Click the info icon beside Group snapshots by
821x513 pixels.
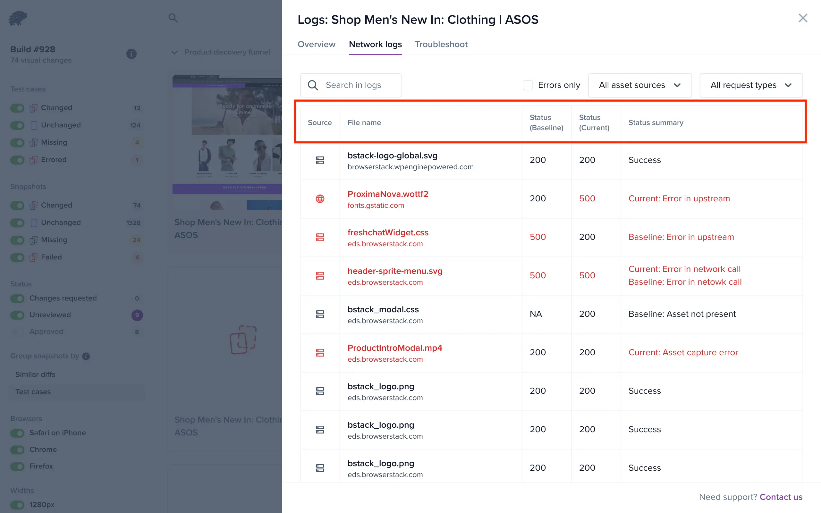click(86, 356)
